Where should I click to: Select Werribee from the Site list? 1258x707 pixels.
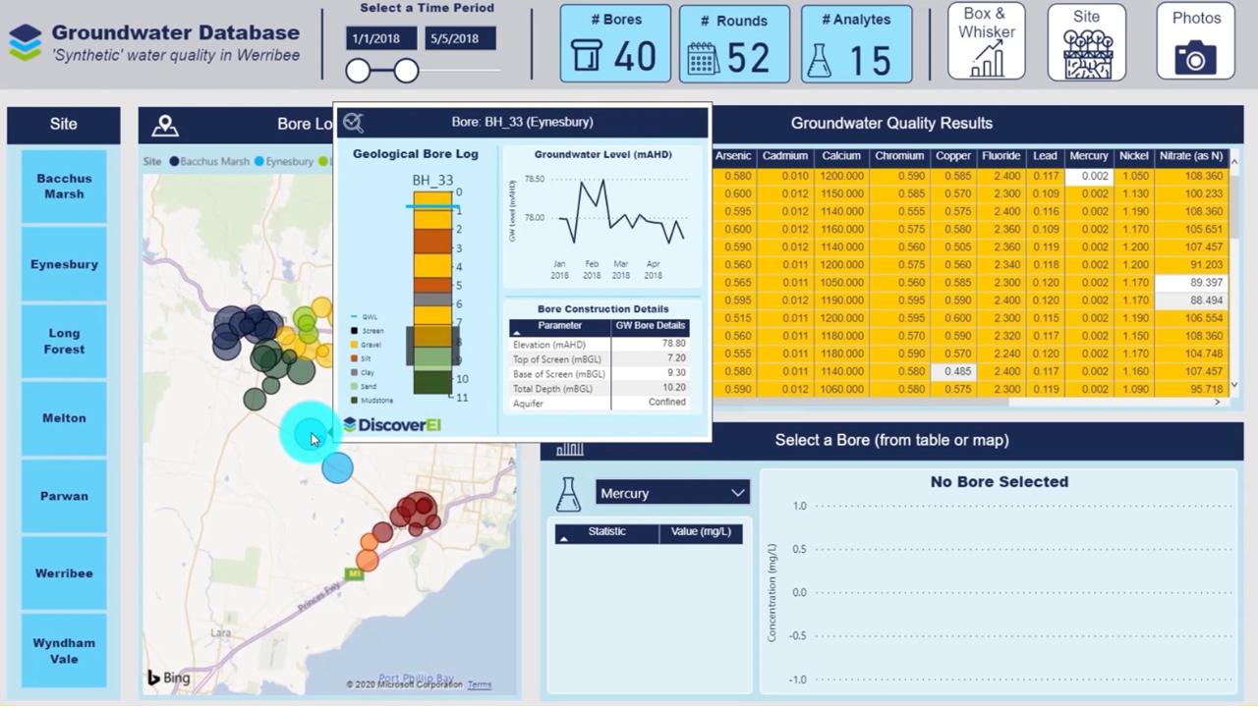tap(63, 572)
